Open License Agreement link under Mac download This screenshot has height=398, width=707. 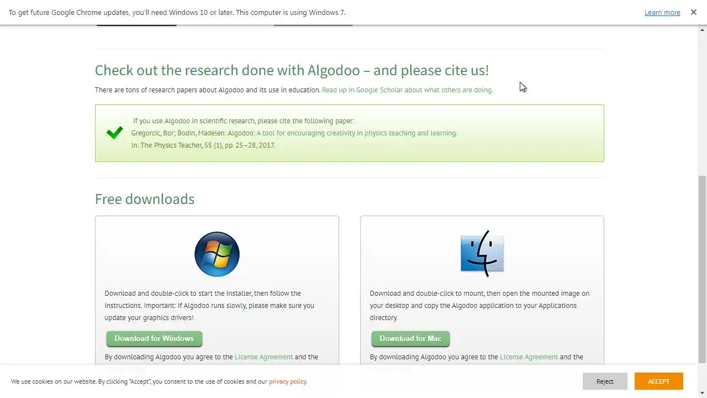point(529,357)
